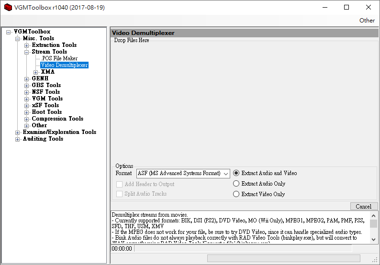Viewport: 380px width, 265px height.
Task: Expand the Extraction Tools node
Action: pyautogui.click(x=27, y=45)
